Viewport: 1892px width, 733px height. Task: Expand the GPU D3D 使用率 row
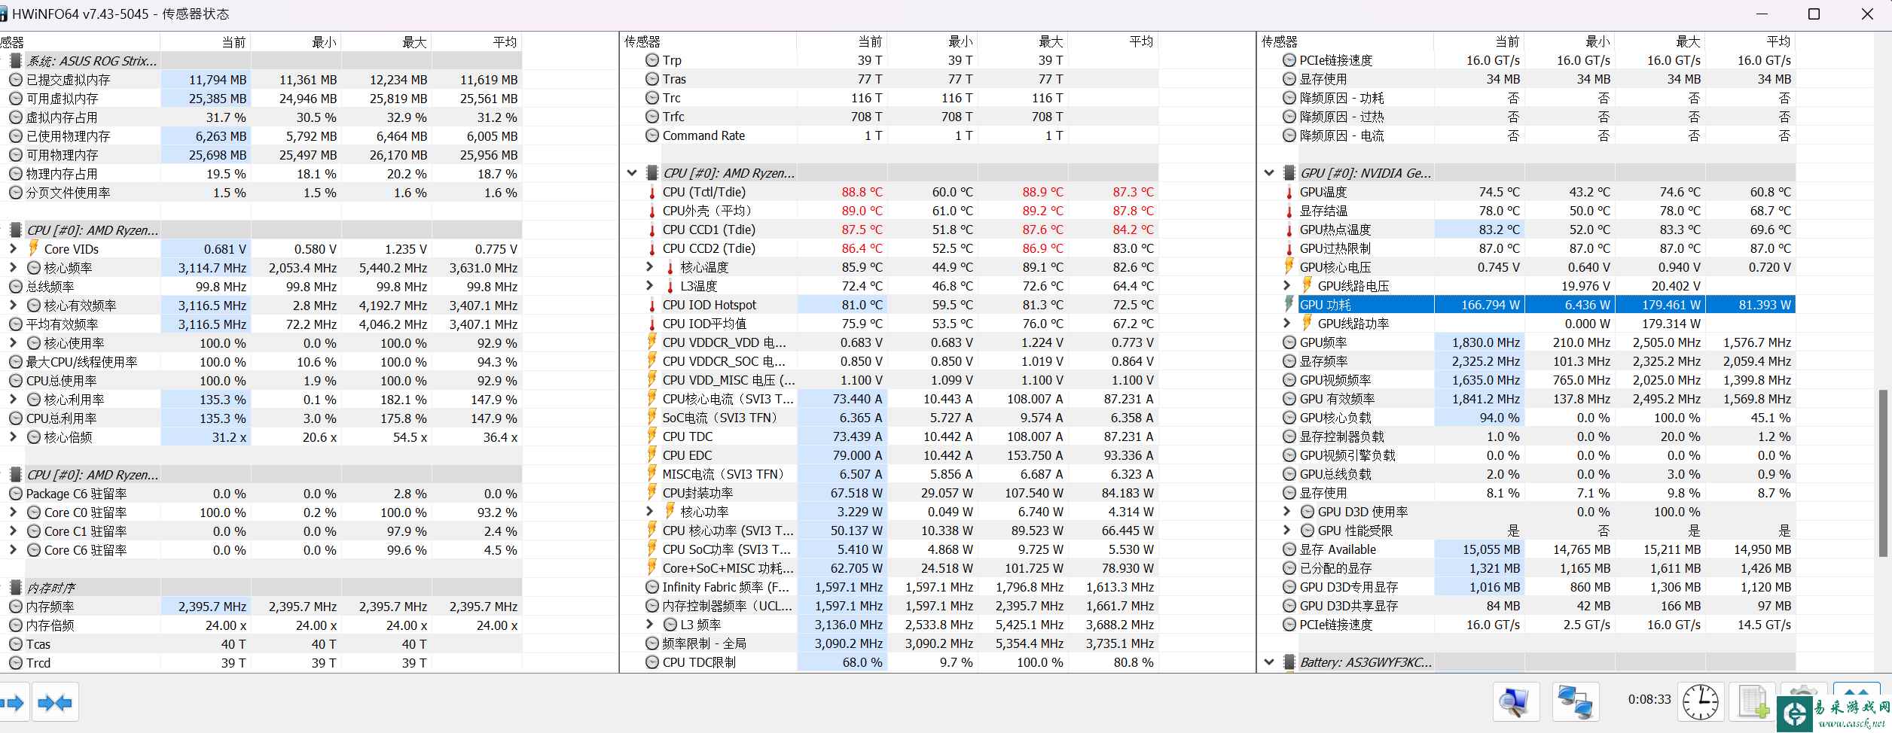click(1287, 511)
